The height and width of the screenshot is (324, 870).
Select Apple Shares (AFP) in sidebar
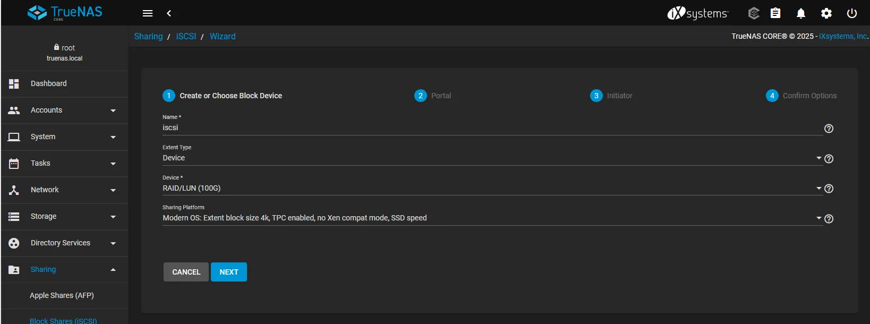62,296
